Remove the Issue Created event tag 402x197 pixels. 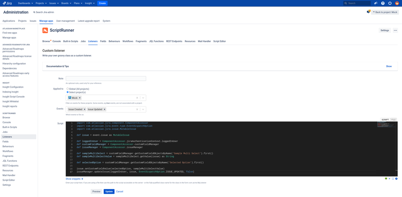[85, 109]
